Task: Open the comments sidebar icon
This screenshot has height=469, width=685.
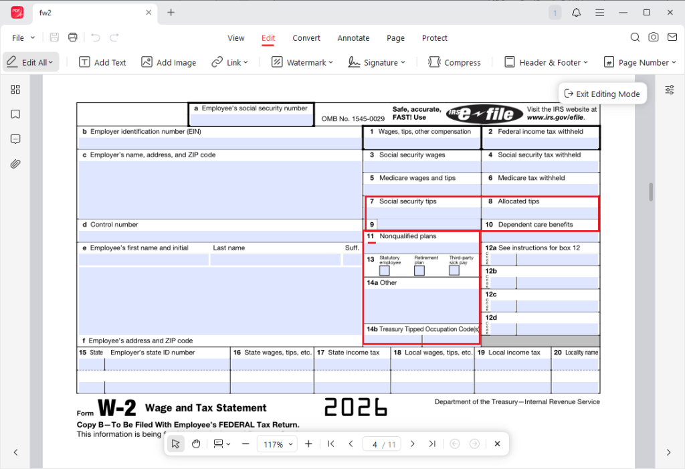Action: [x=15, y=139]
